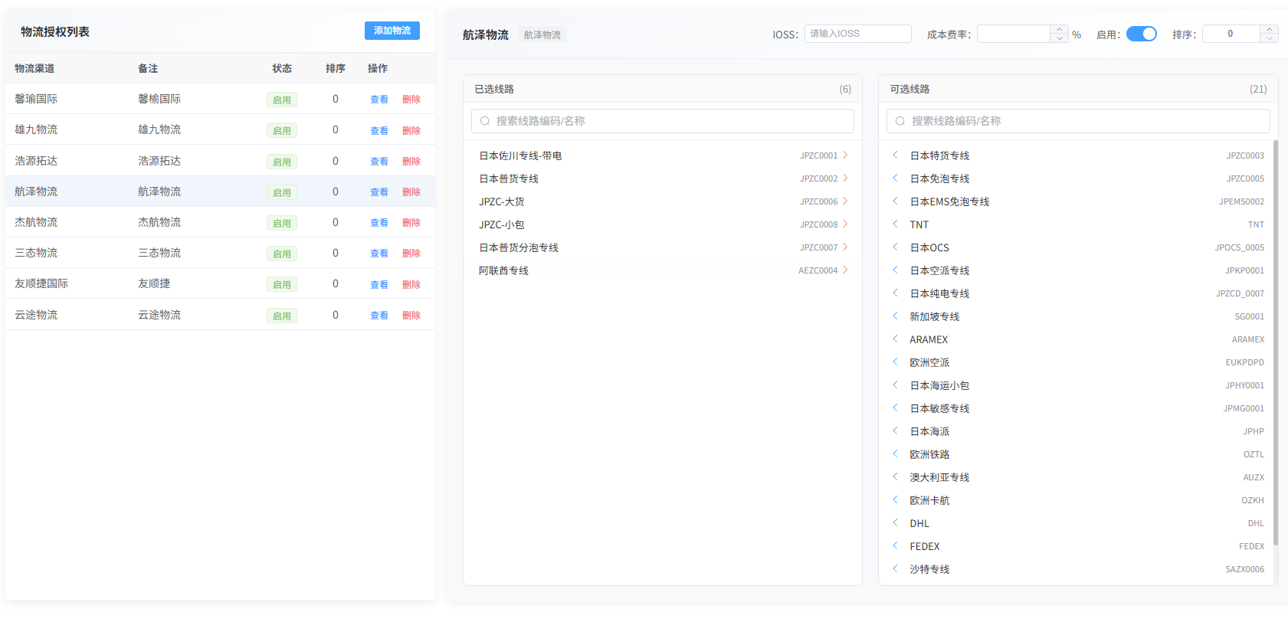Image resolution: width=1288 pixels, height=632 pixels.
Task: Click the 备注 column header
Action: pos(148,68)
